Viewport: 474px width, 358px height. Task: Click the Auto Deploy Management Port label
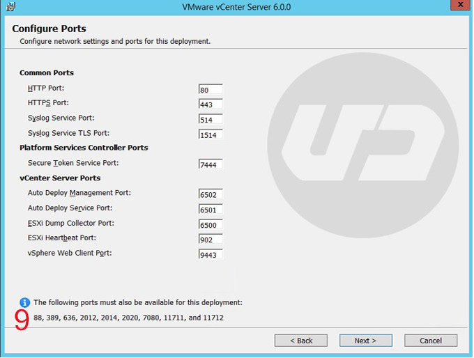(x=79, y=193)
